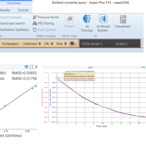
Task: Open the exchangers status dropdown button
Action: tap(73, 44)
